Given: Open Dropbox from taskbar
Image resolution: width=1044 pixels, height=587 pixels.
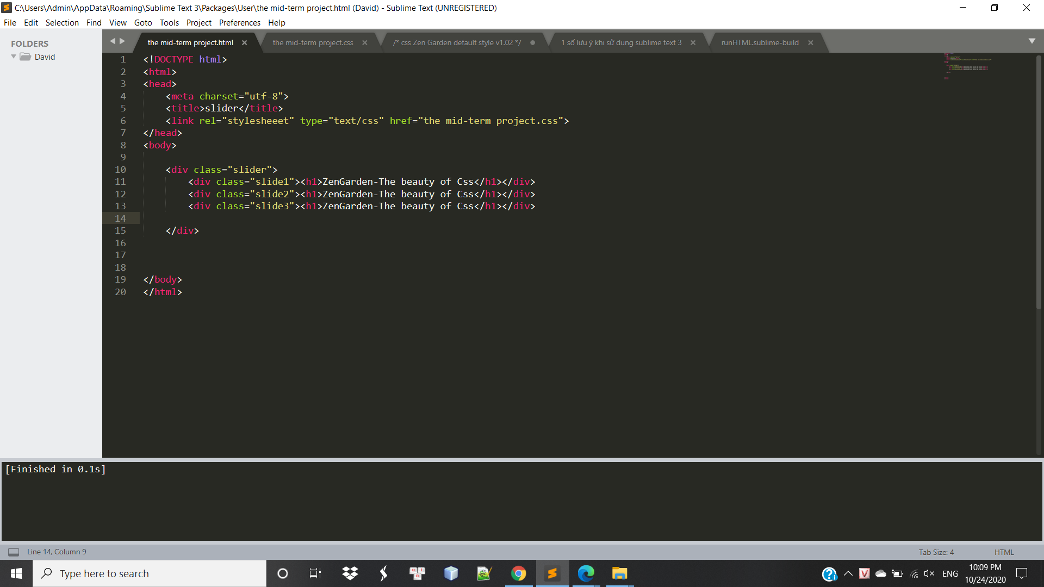Looking at the screenshot, I should click(350, 573).
